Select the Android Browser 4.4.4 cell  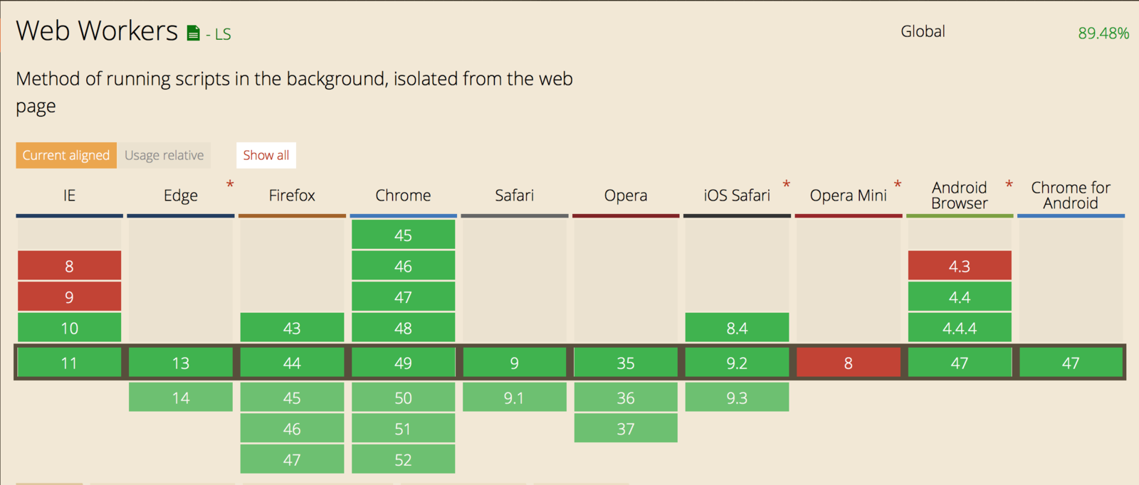[x=960, y=328]
